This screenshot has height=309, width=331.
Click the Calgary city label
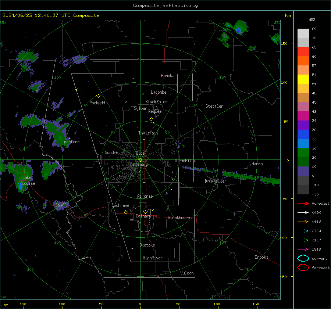click(143, 216)
